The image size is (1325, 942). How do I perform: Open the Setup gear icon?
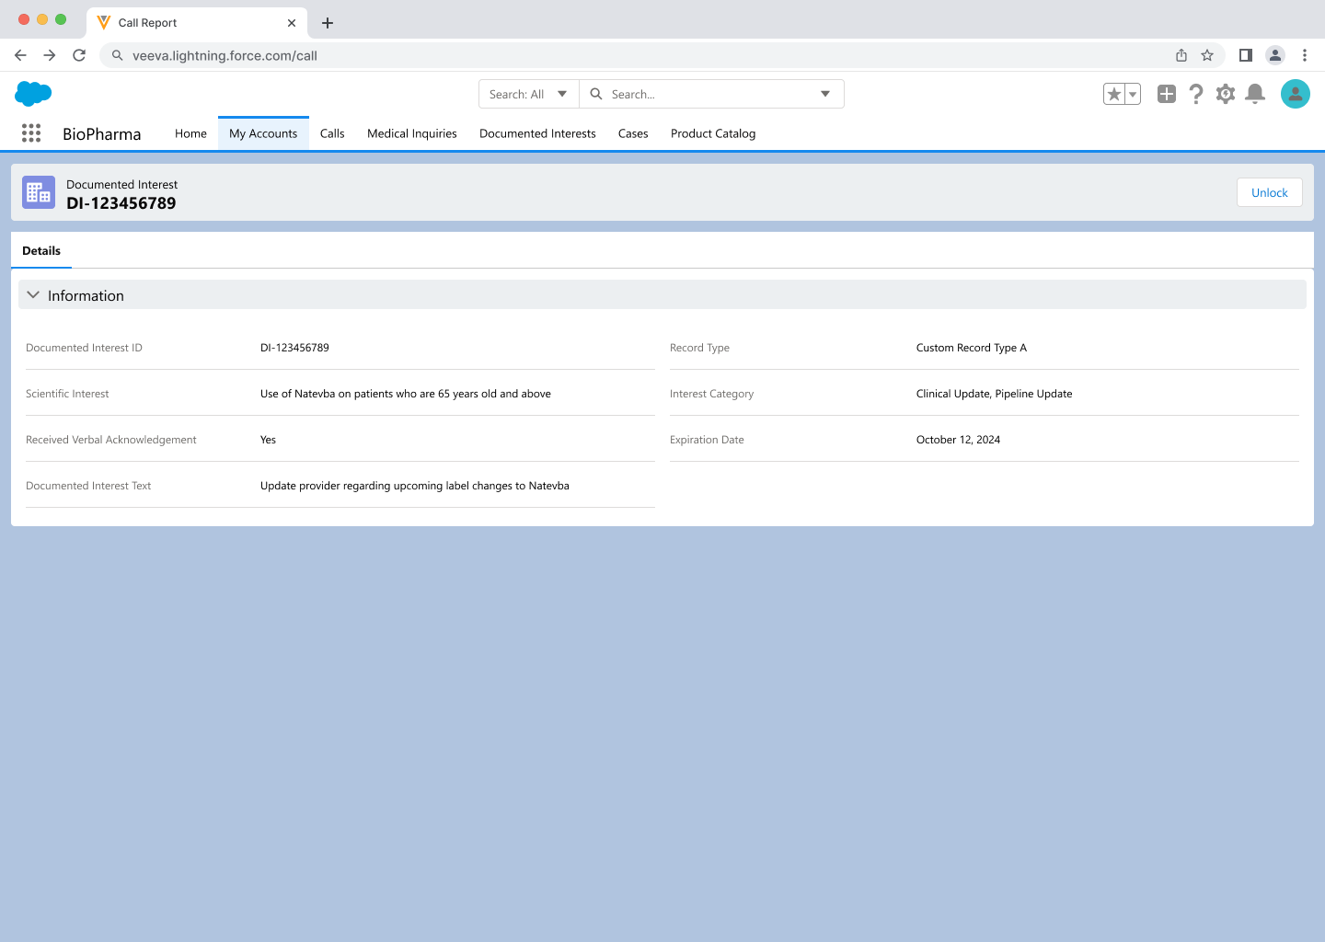tap(1226, 94)
